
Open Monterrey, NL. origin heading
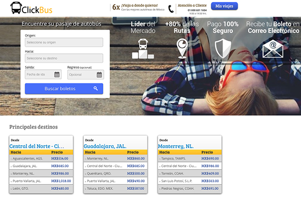coord(176,146)
